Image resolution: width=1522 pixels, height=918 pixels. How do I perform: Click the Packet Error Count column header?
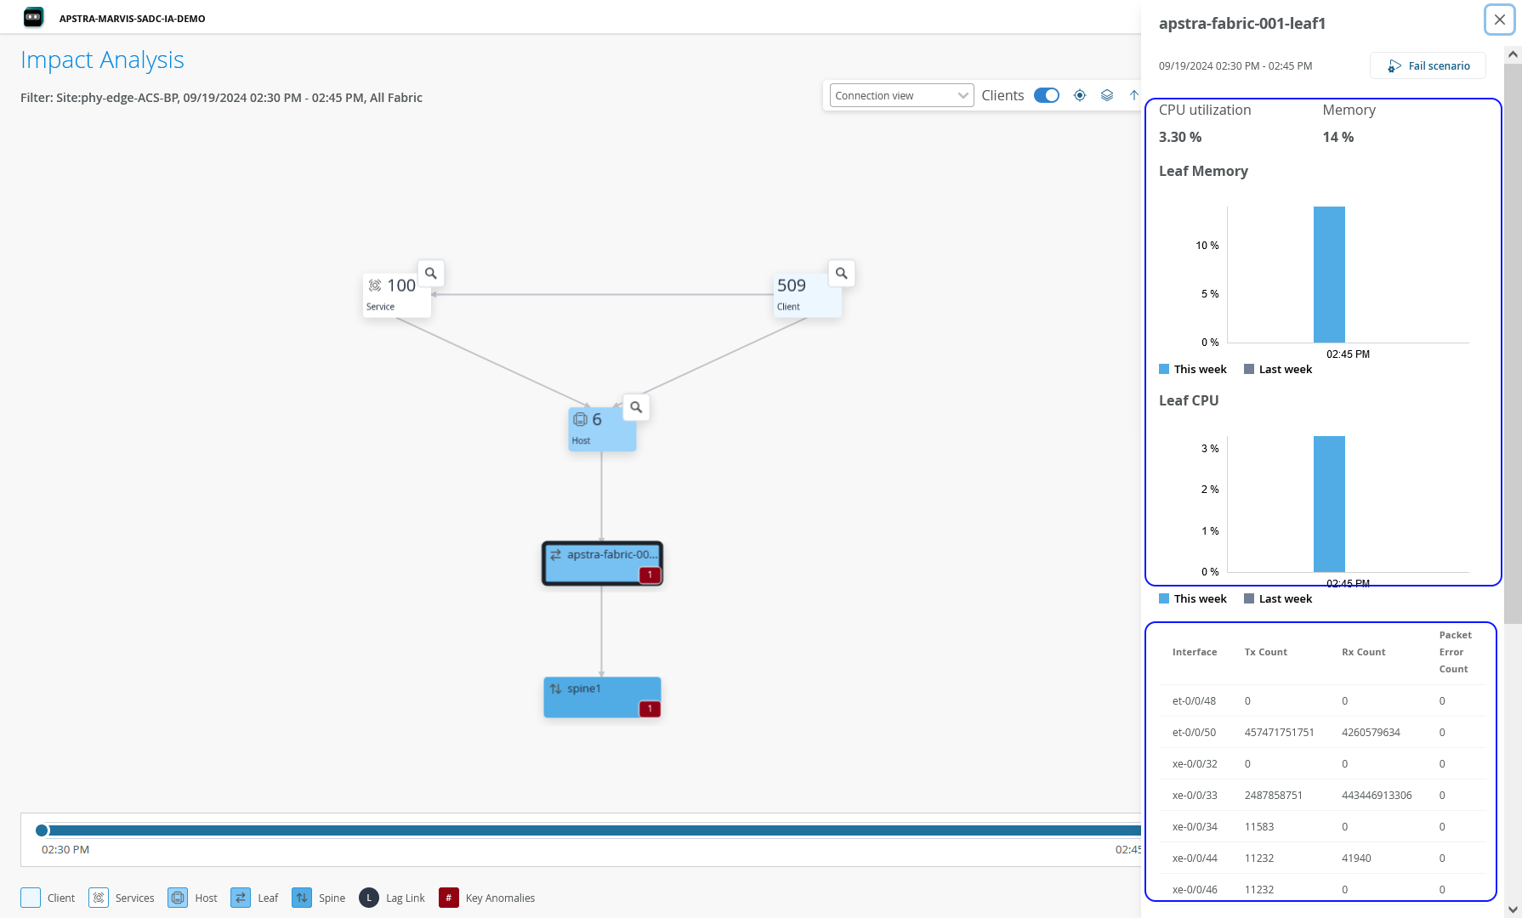1456,652
